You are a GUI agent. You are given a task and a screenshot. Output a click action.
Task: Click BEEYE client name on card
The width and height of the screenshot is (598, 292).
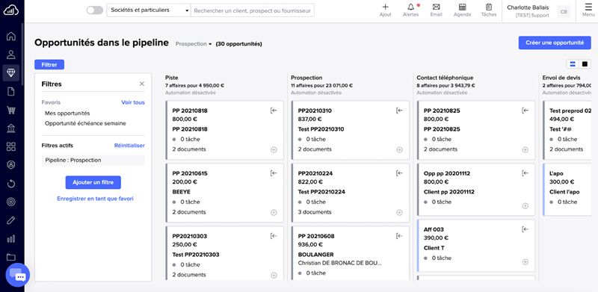(181, 192)
